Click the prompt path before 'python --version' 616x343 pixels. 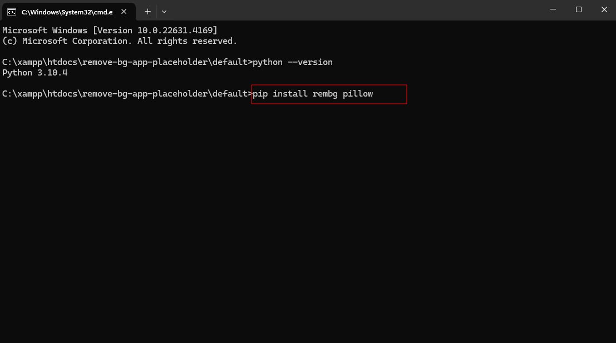point(127,62)
